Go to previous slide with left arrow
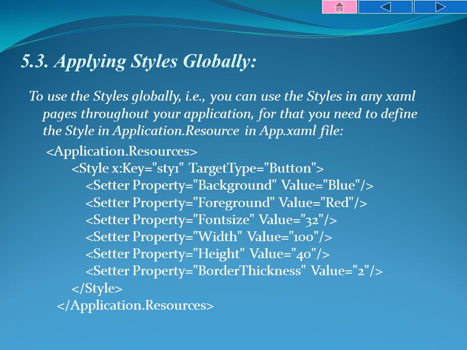 pos(385,7)
